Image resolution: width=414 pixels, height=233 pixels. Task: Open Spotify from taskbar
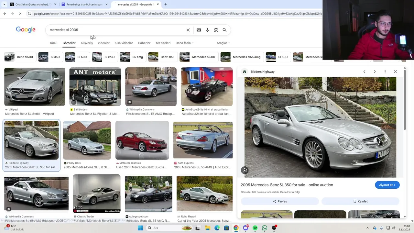255,228
